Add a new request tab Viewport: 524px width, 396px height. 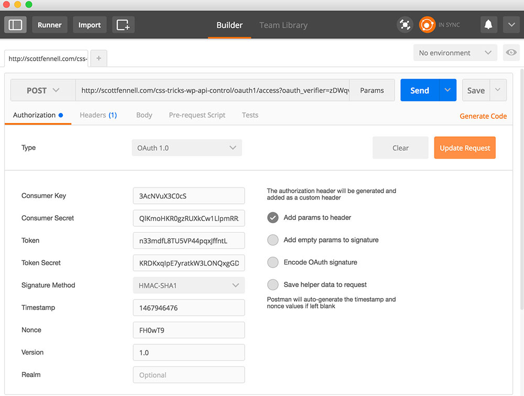[x=99, y=58]
